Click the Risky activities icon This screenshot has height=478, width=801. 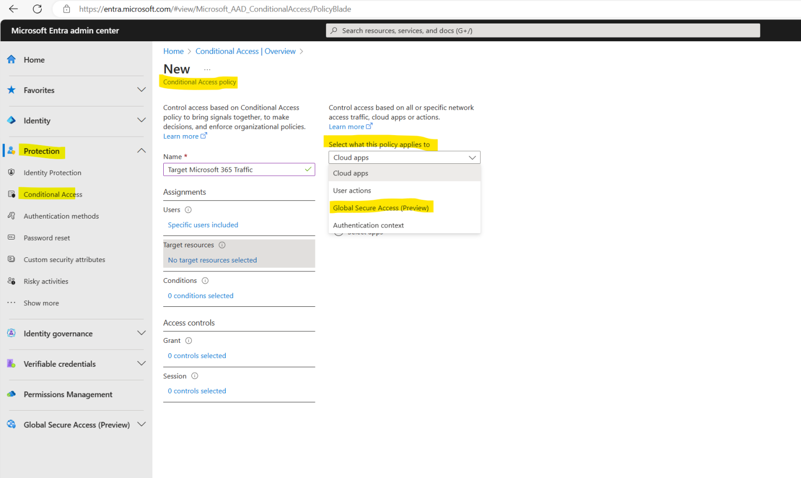(11, 281)
